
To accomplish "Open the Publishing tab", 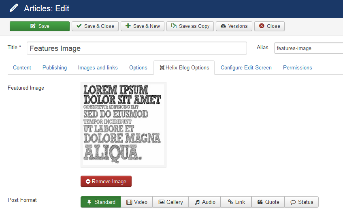I will point(55,68).
